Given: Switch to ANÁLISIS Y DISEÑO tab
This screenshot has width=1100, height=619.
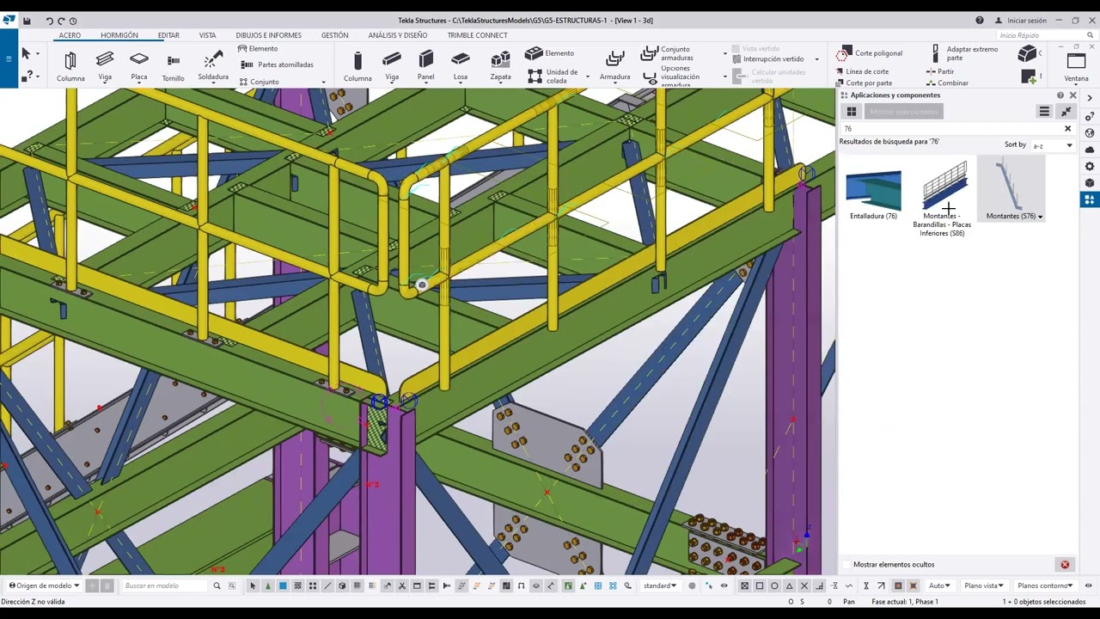Looking at the screenshot, I should coord(397,35).
